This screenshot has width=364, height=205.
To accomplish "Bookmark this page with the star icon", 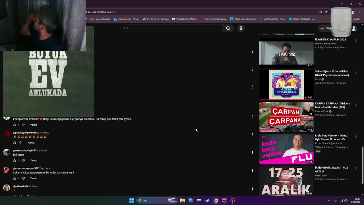I will tap(326, 12).
